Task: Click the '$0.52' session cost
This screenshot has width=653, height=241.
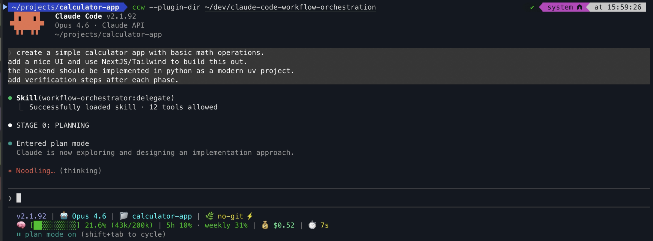Action: click(x=284, y=225)
